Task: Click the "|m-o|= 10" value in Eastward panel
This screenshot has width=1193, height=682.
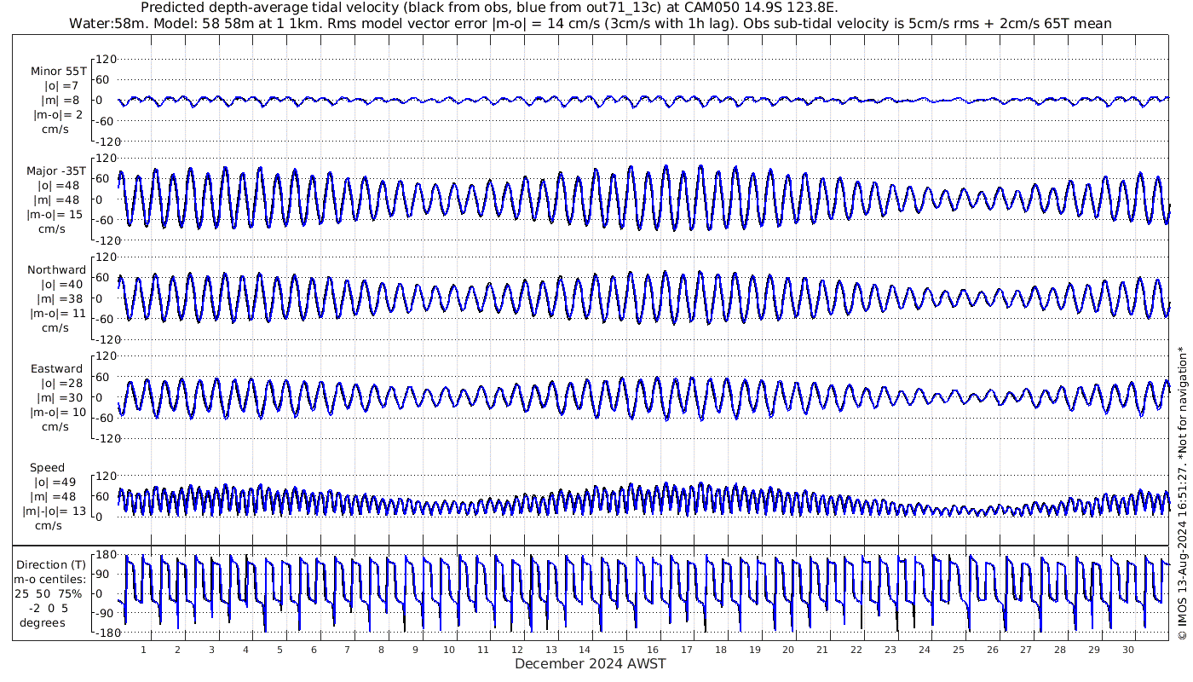Action: coord(56,413)
